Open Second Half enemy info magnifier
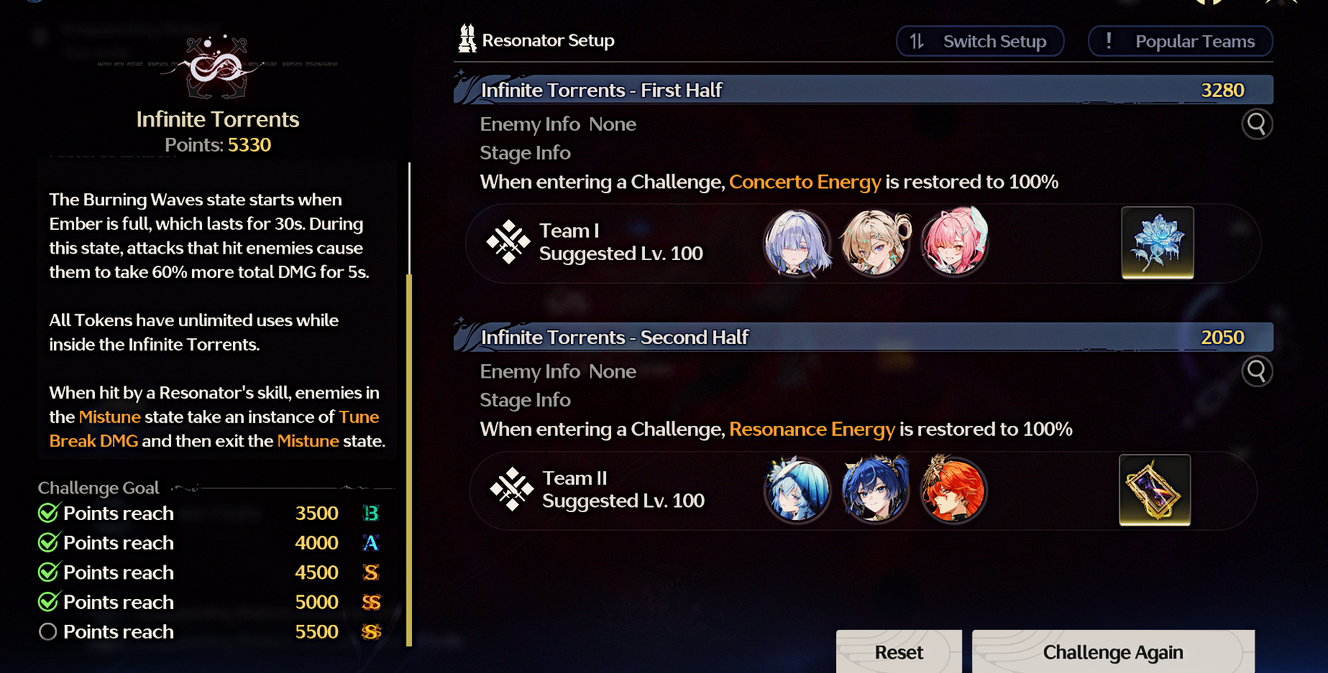 [x=1257, y=371]
